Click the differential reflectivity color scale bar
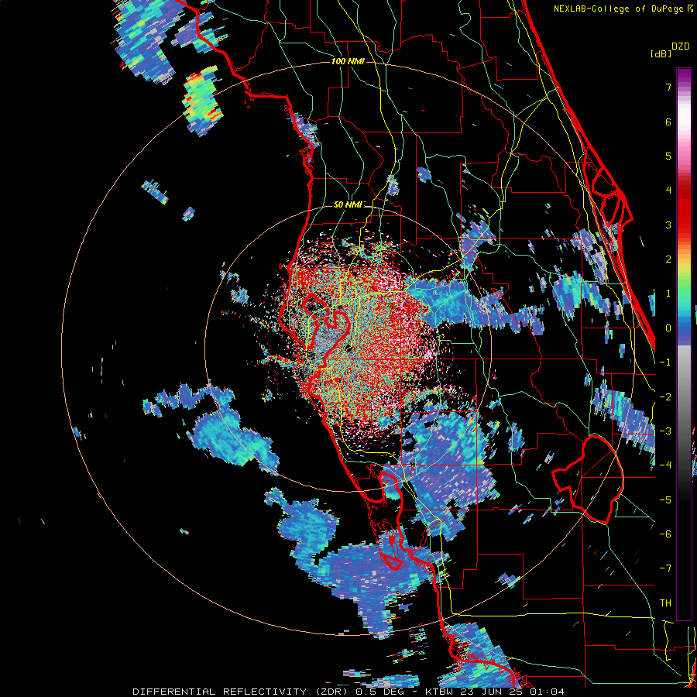The image size is (697, 697). [684, 344]
